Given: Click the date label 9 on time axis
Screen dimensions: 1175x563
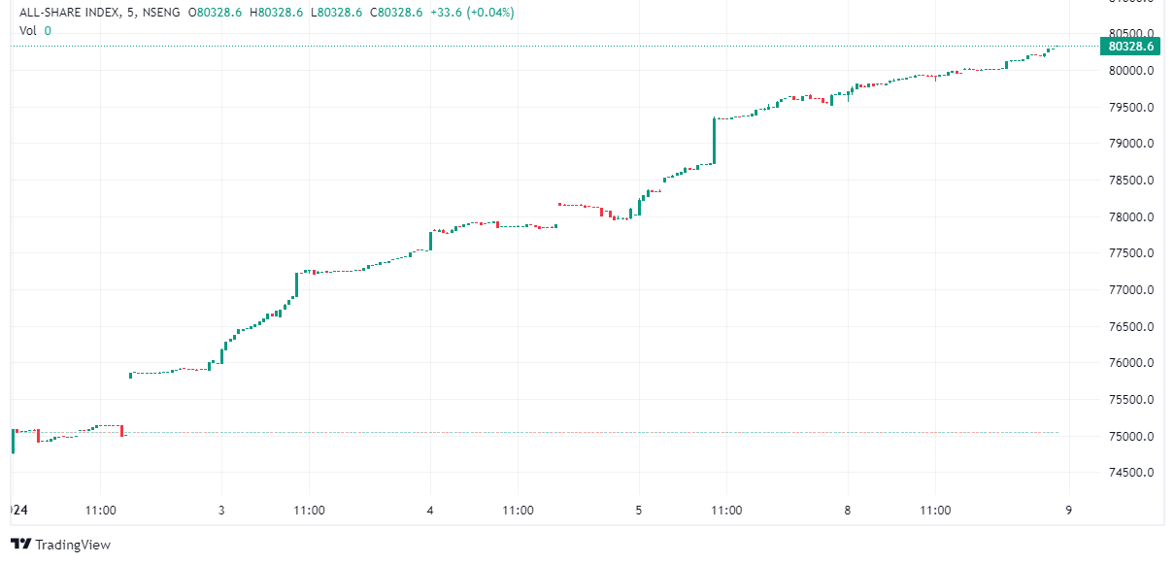Looking at the screenshot, I should (1068, 510).
